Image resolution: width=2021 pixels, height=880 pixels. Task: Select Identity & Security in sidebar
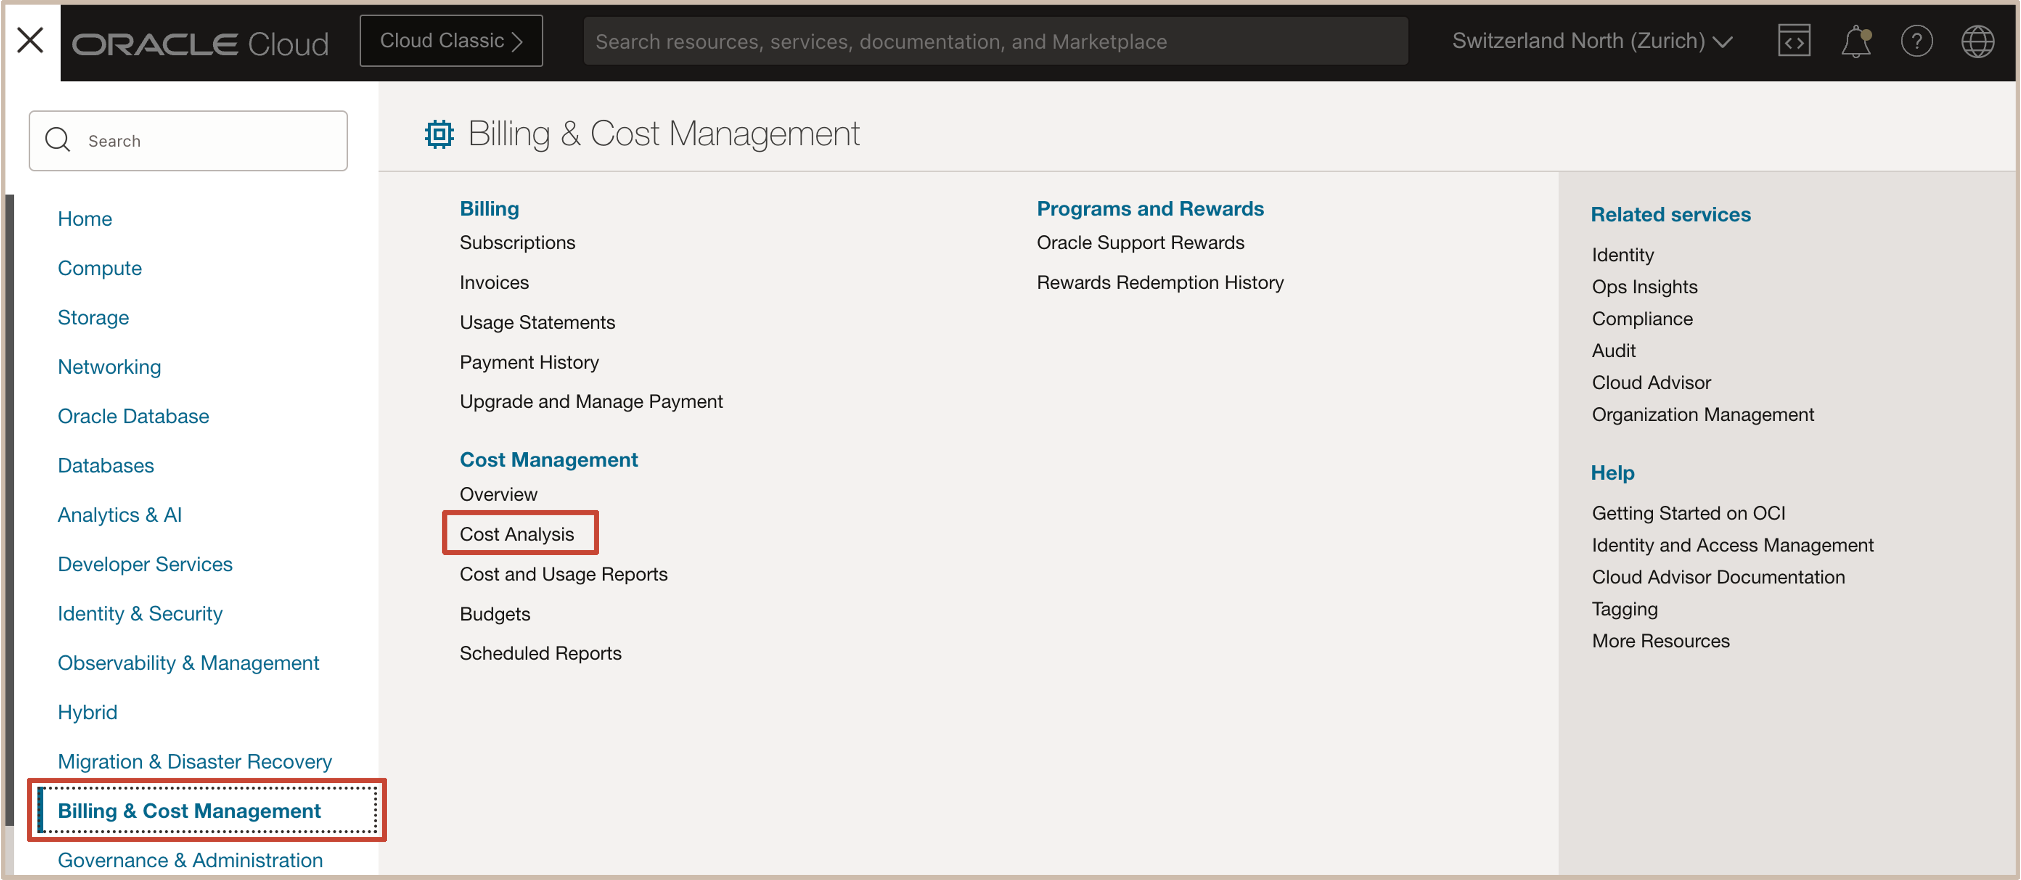click(140, 613)
